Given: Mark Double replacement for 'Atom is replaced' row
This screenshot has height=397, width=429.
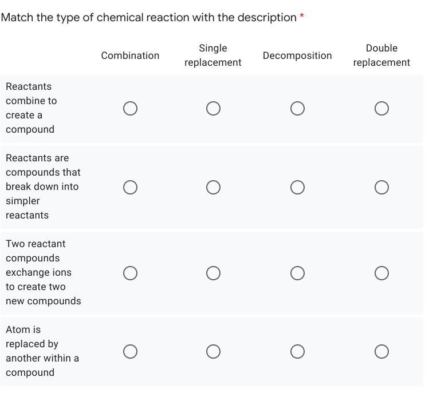Looking at the screenshot, I should point(381,351).
